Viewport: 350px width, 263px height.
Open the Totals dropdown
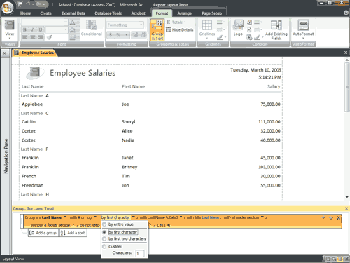[x=176, y=22]
